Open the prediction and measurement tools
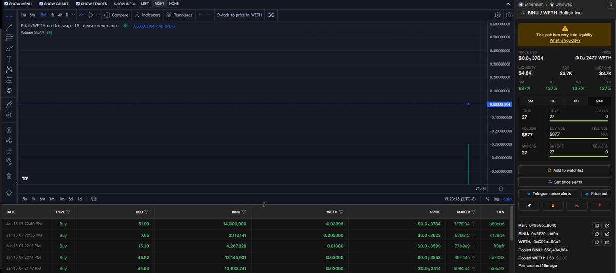Viewport: 616px width, 273px height. [9, 80]
